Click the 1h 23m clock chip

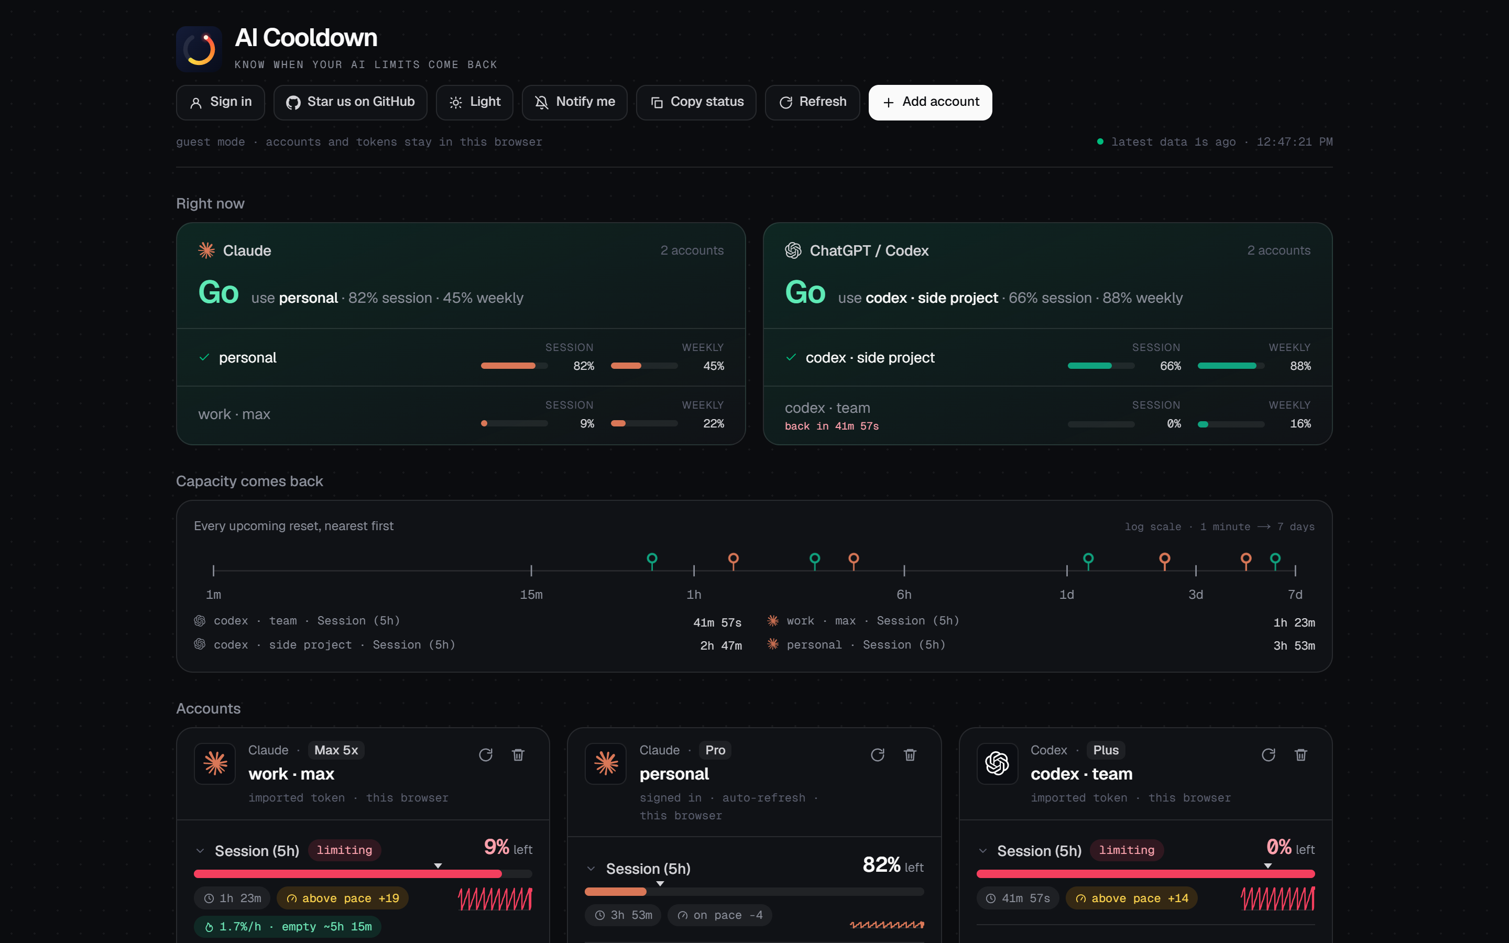[x=232, y=898]
